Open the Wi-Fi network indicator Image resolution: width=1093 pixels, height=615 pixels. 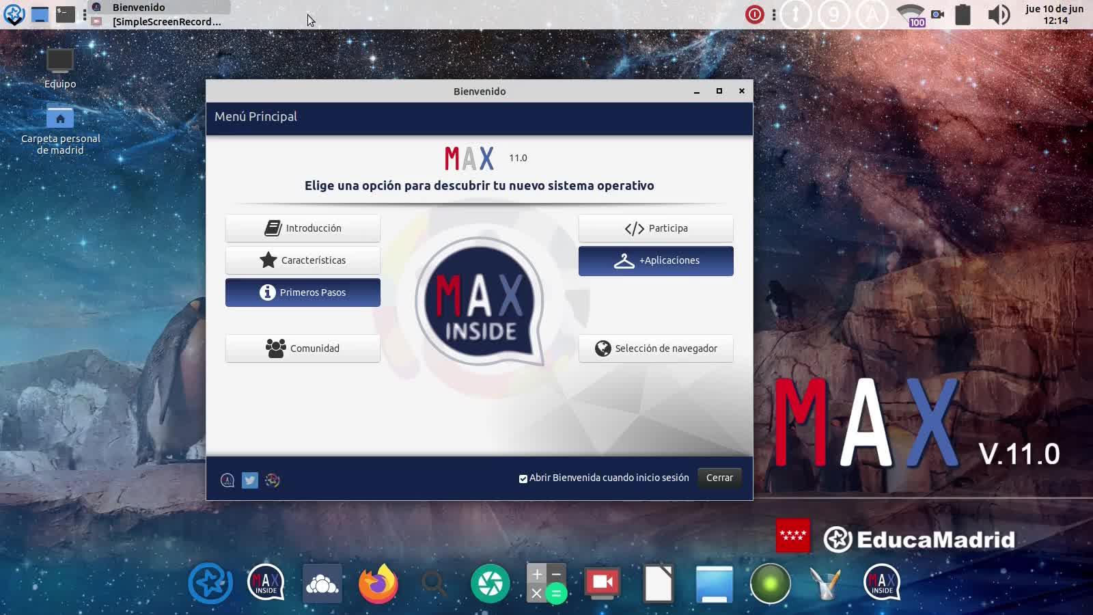pyautogui.click(x=911, y=14)
